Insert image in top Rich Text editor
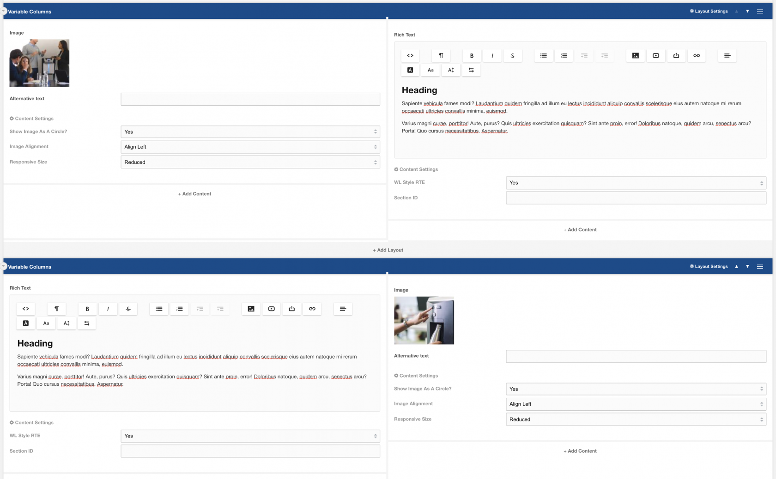Viewport: 776px width, 479px height. click(x=636, y=55)
